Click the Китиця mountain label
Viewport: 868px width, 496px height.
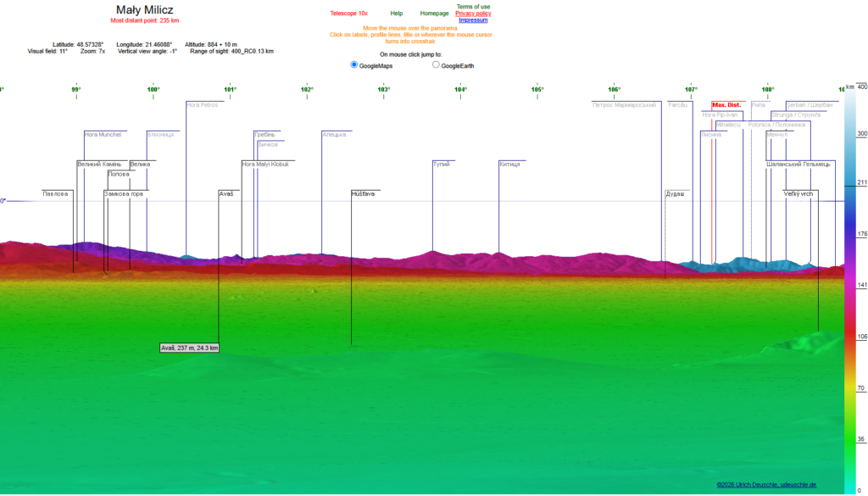coord(509,164)
